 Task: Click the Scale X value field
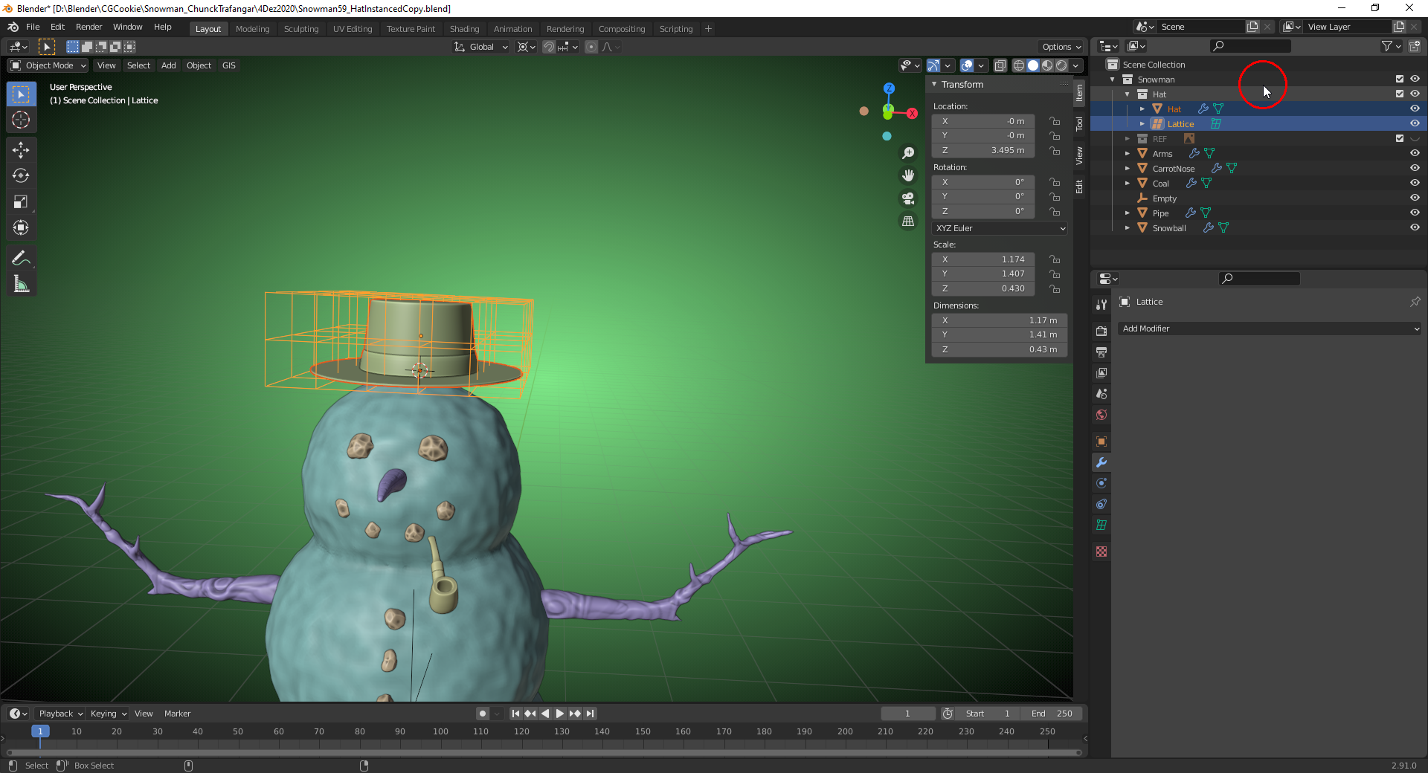[983, 259]
